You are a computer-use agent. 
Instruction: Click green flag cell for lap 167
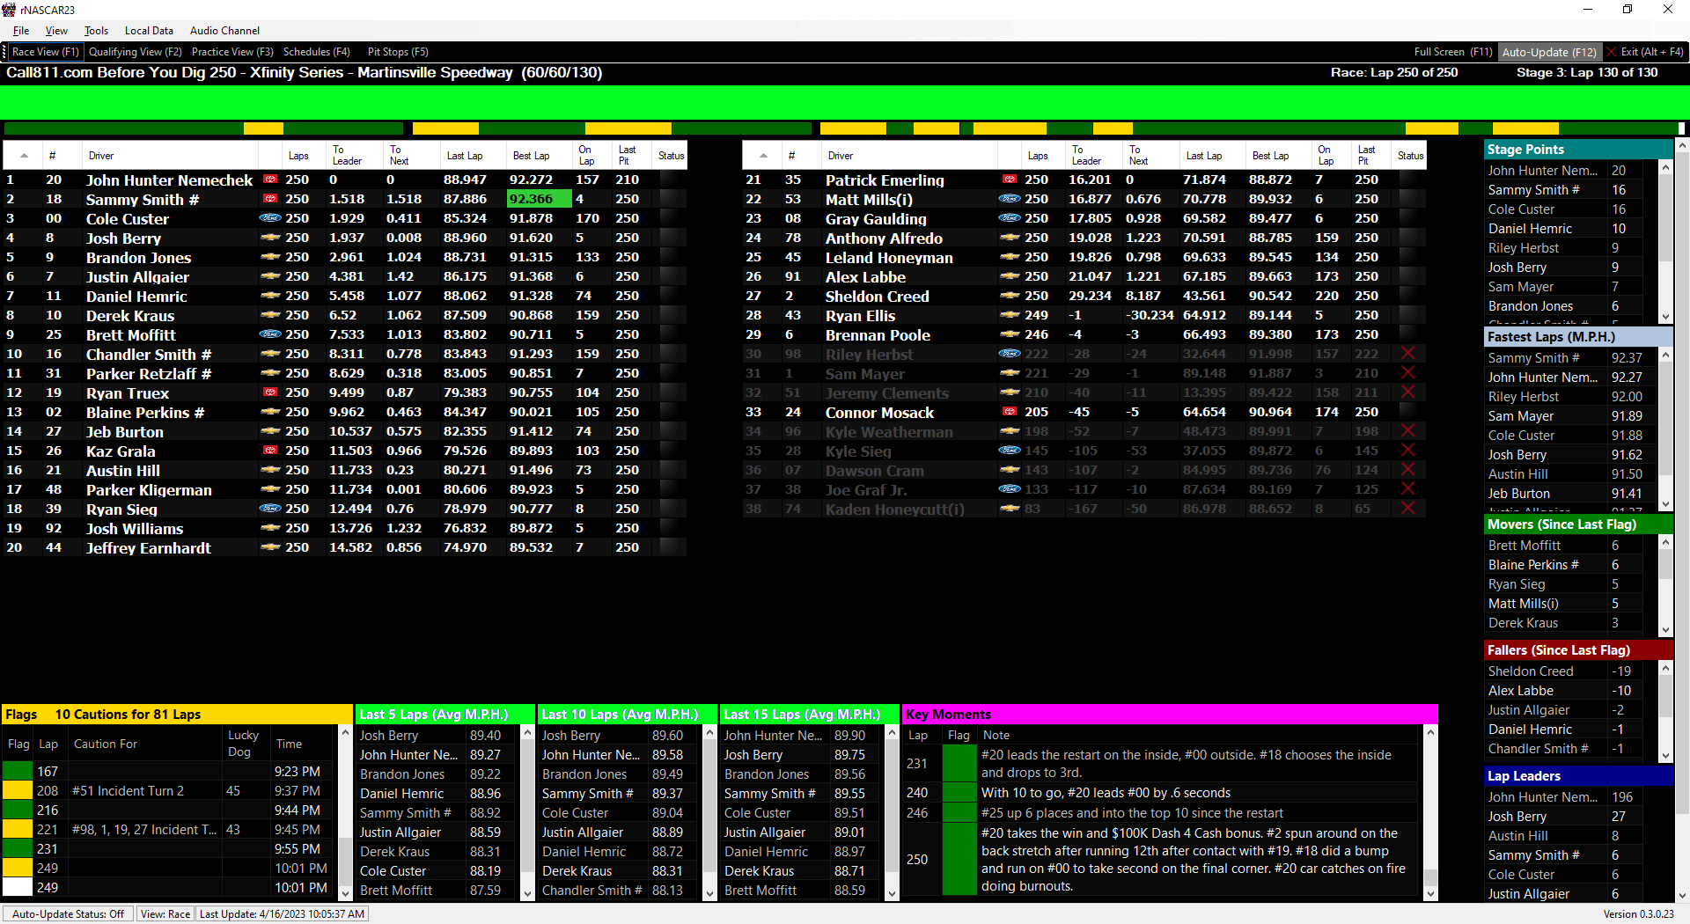pos(17,772)
